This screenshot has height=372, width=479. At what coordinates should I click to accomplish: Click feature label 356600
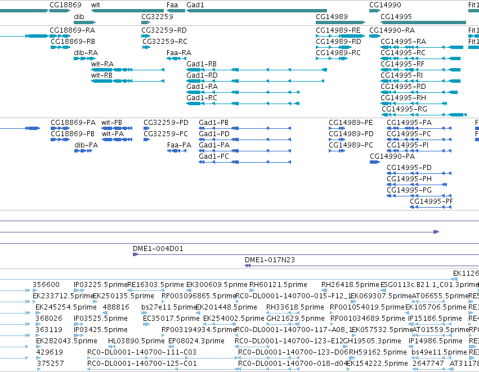[46, 285]
